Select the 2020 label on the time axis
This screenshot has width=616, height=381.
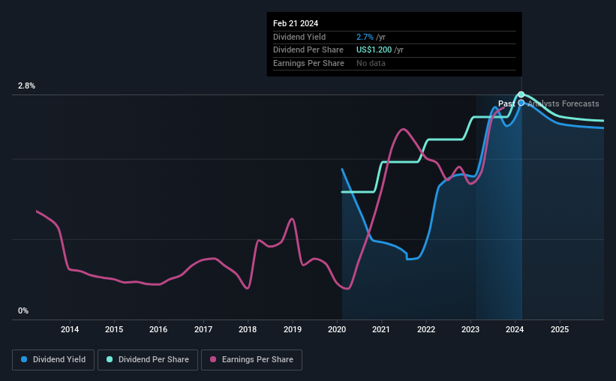click(337, 329)
